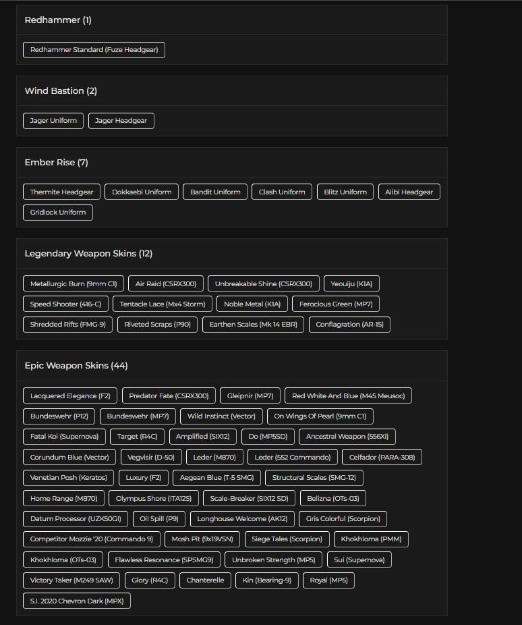The height and width of the screenshot is (625, 522).
Task: Select the Jager Uniform tag
Action: [53, 121]
